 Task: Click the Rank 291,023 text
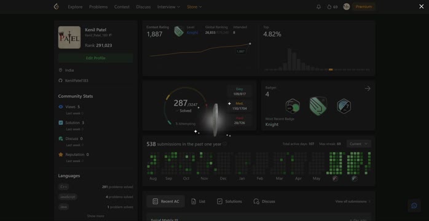(98, 45)
